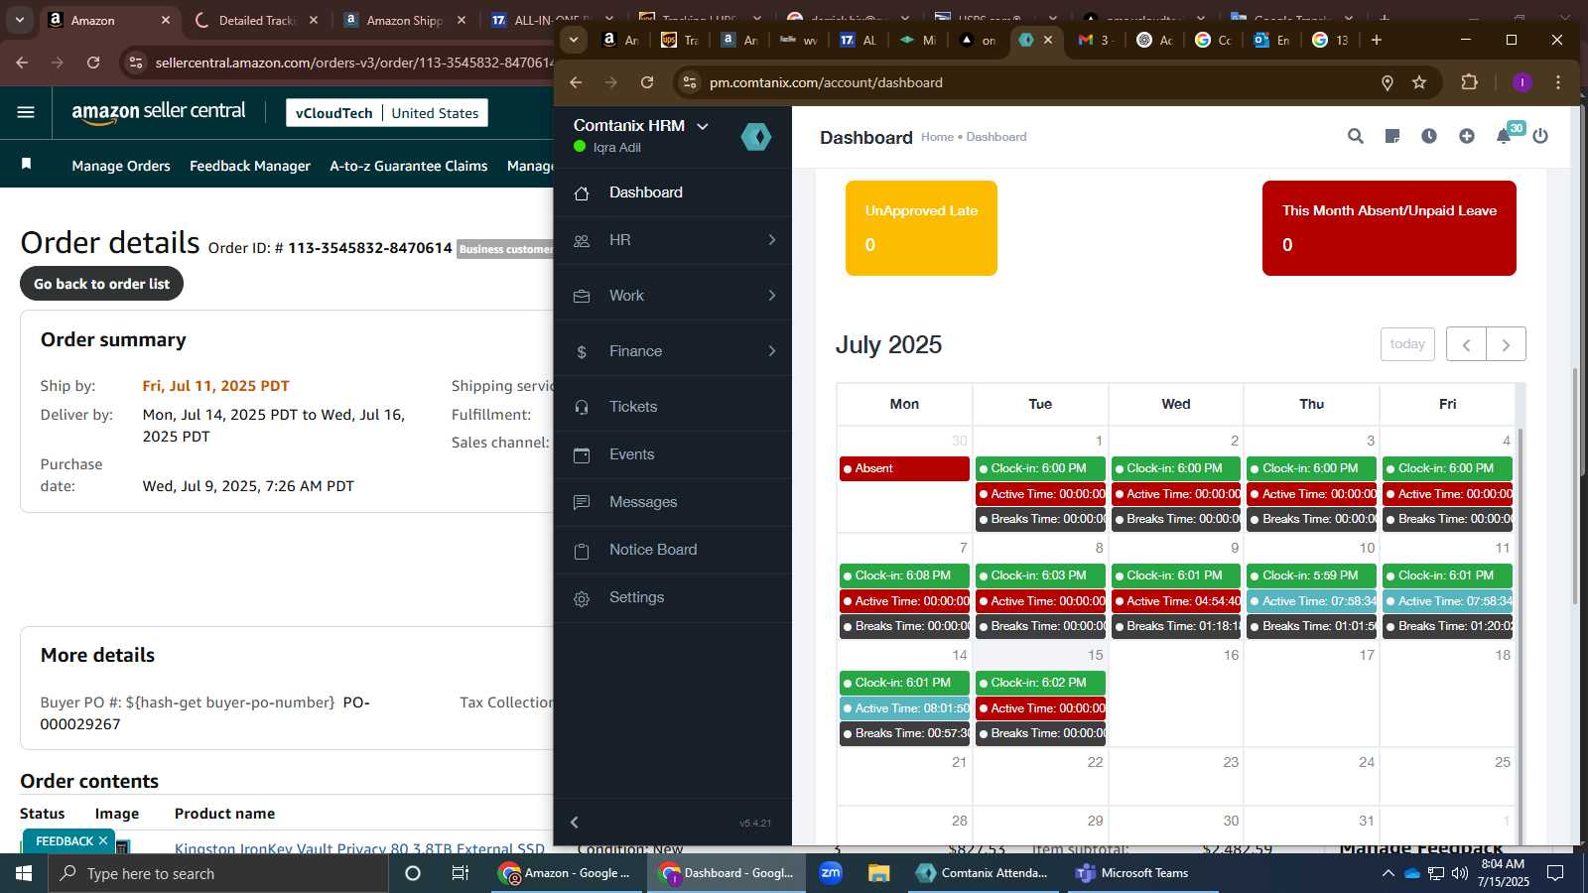Image resolution: width=1588 pixels, height=893 pixels.
Task: Click the calendar today button
Action: (1407, 344)
